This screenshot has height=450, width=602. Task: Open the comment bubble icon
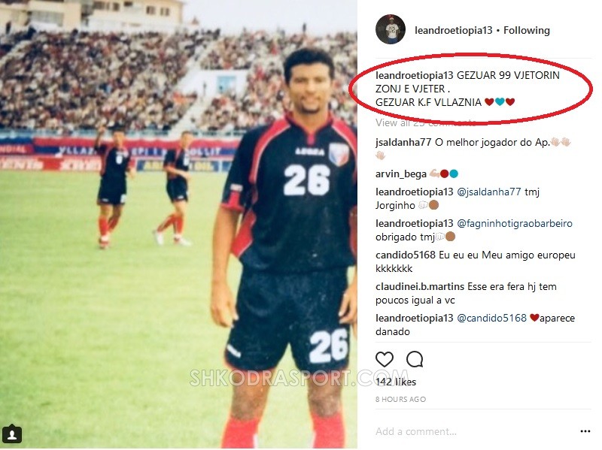[415, 360]
